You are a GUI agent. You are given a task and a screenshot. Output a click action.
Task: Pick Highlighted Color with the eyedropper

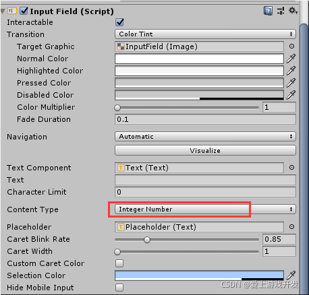point(291,71)
